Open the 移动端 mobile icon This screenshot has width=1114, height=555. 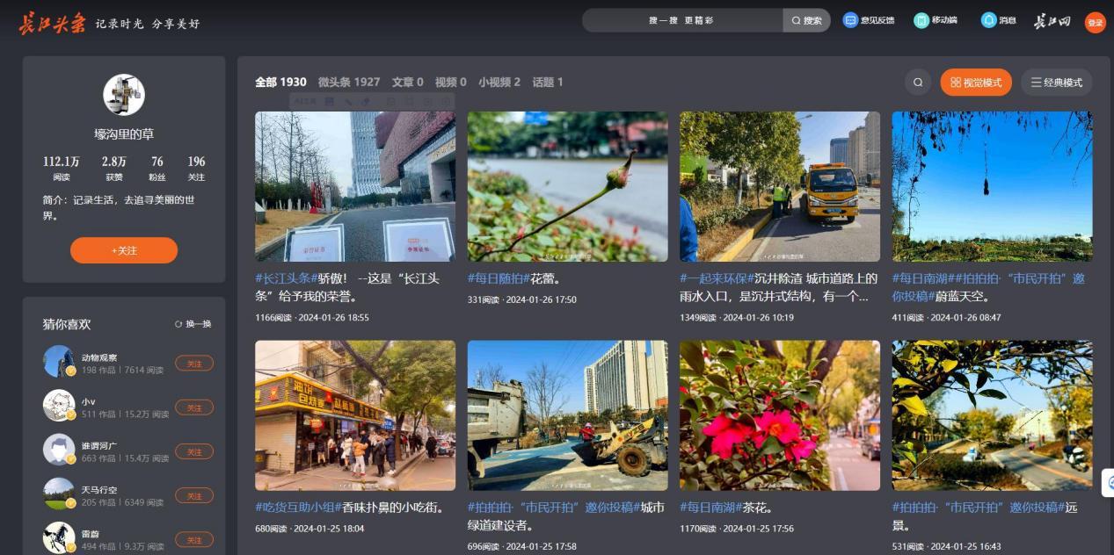click(x=921, y=20)
